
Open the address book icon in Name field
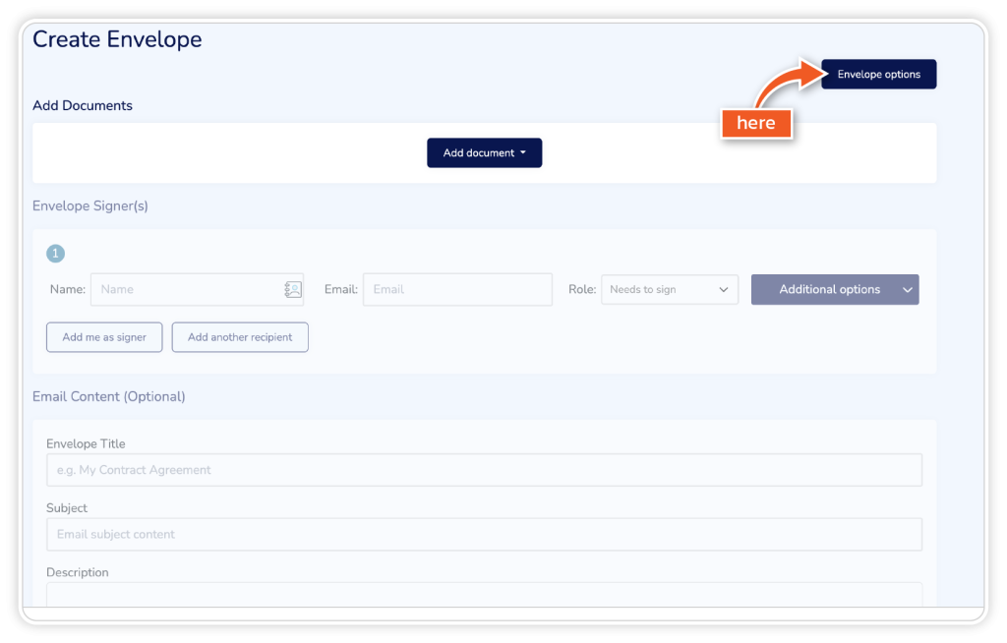[292, 289]
